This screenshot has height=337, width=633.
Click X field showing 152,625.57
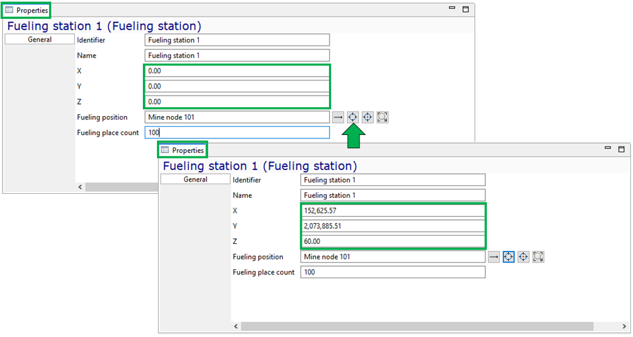(x=393, y=210)
